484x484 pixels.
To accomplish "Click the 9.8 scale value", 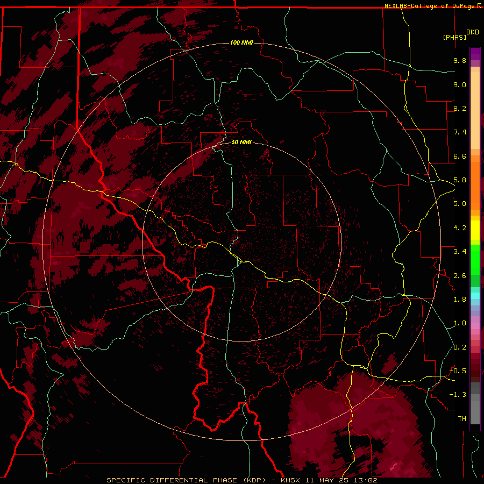I will coord(460,60).
